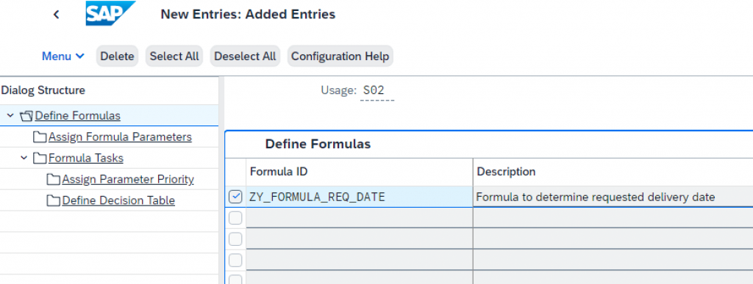
Task: Click the Delete button
Action: tap(117, 56)
